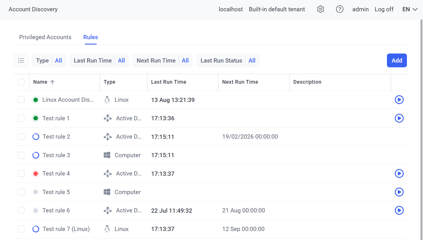Expand the Last Run Status filter
This screenshot has height=240, width=423.
pyautogui.click(x=228, y=61)
